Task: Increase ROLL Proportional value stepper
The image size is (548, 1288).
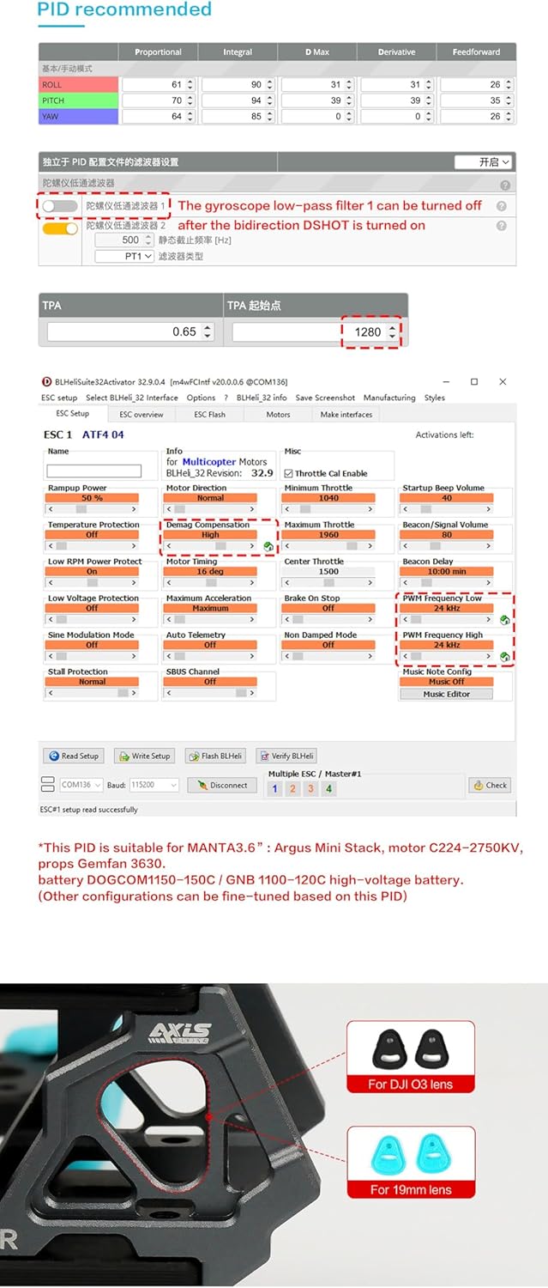Action: [x=190, y=82]
